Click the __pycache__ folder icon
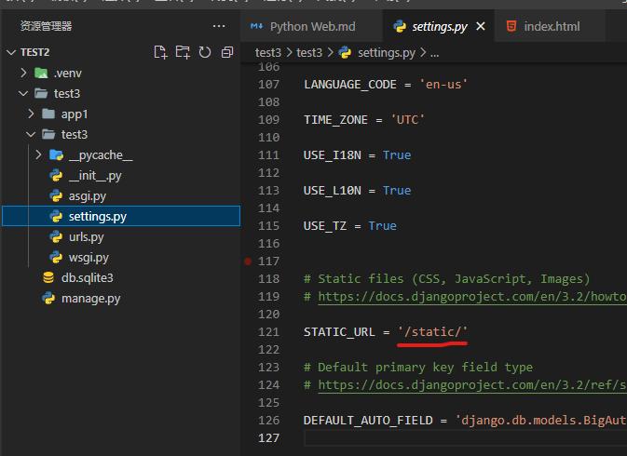627x456 pixels. [56, 154]
